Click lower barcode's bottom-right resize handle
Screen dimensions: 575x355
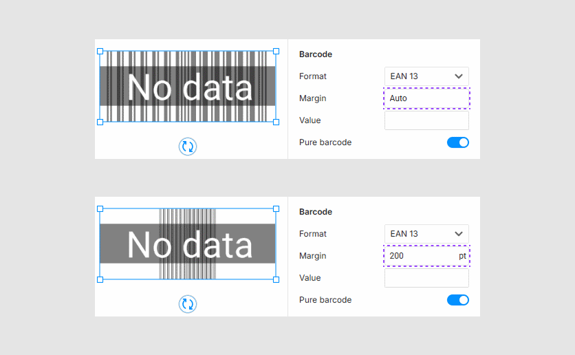click(276, 279)
